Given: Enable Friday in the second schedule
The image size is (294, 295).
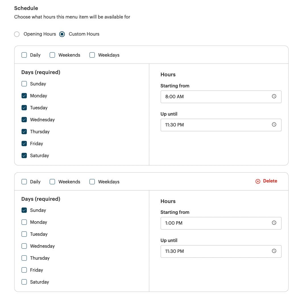Looking at the screenshot, I should coord(24,270).
